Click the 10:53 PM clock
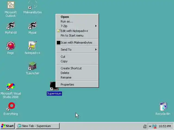 (x=165, y=126)
